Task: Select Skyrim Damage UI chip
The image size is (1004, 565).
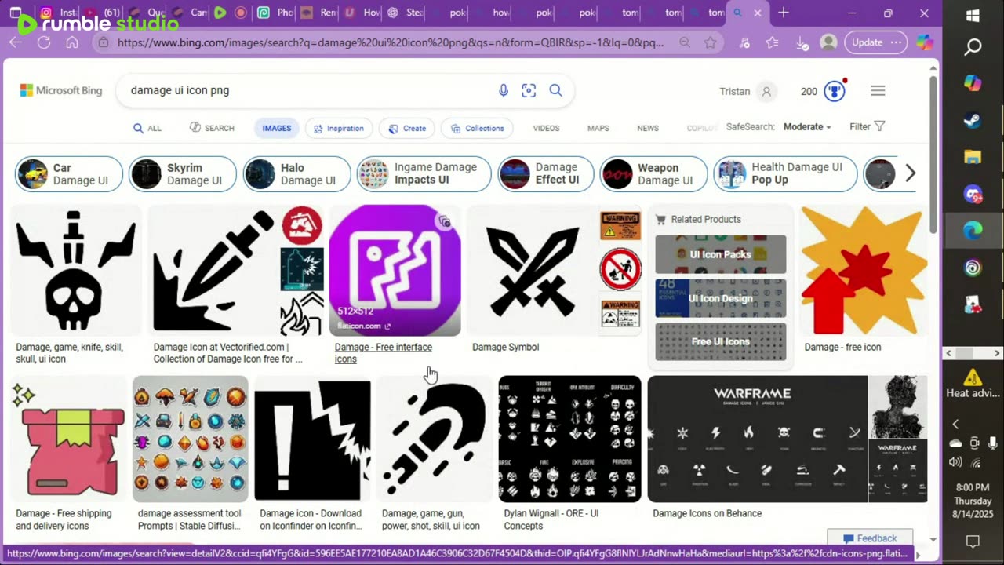Action: [183, 174]
